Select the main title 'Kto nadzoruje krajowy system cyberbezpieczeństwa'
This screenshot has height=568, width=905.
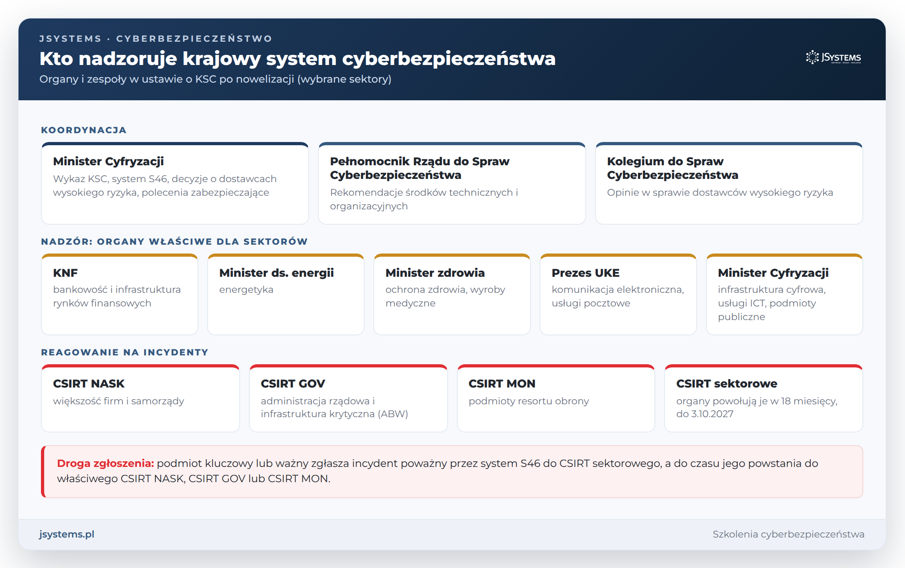point(298,59)
